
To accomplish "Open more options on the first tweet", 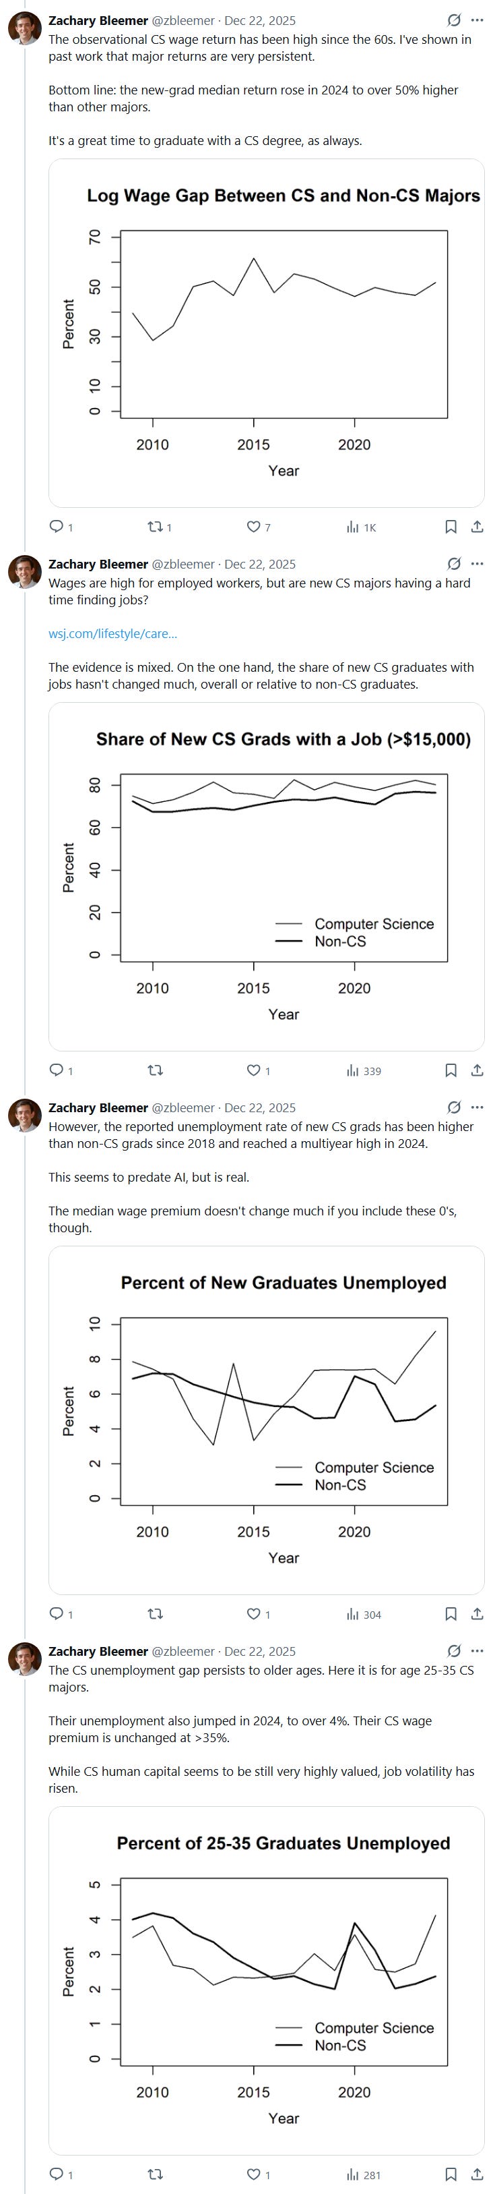I will coord(477,20).
